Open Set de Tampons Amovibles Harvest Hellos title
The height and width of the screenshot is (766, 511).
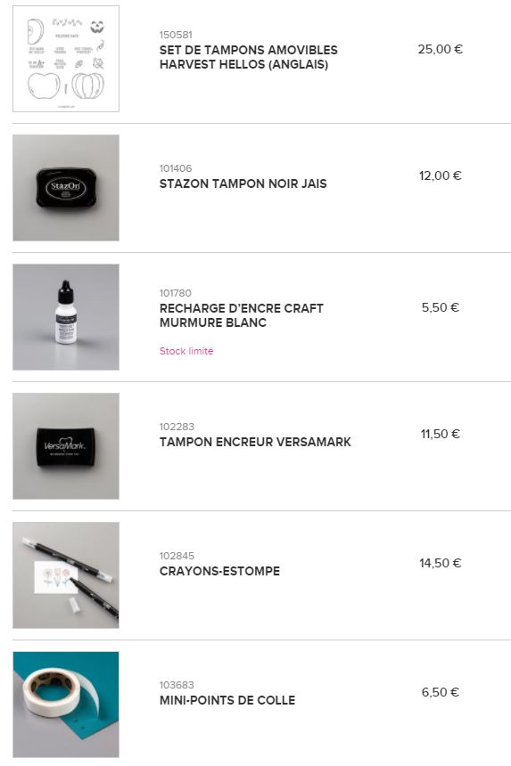click(249, 57)
